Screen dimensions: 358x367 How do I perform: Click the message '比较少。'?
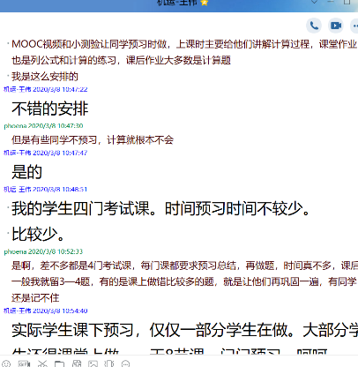38,234
